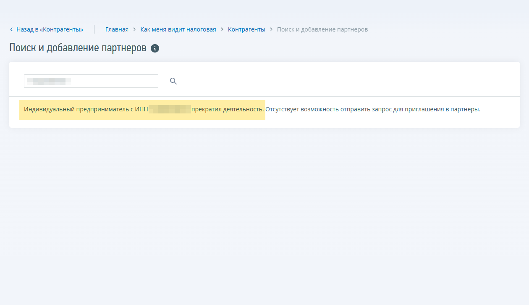
Task: Click chevron right after «Контрагенты» breadcrumb
Action: pyautogui.click(x=271, y=29)
